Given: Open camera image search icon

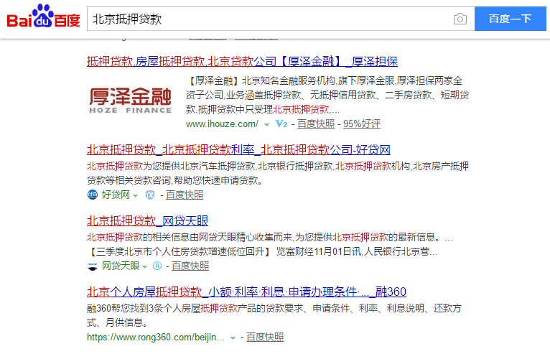Looking at the screenshot, I should tap(460, 19).
